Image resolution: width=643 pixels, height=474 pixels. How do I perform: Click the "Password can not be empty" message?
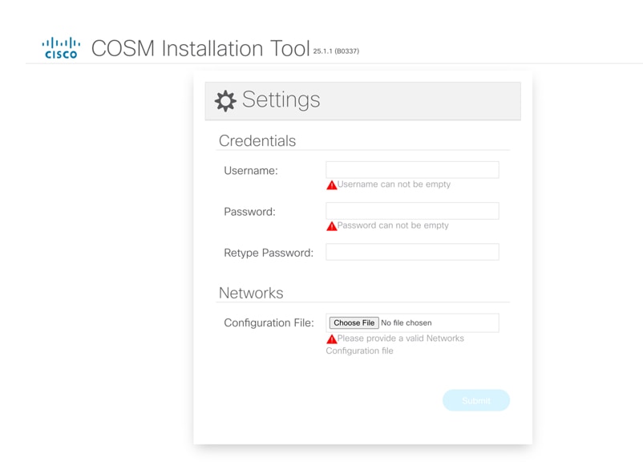click(x=393, y=225)
